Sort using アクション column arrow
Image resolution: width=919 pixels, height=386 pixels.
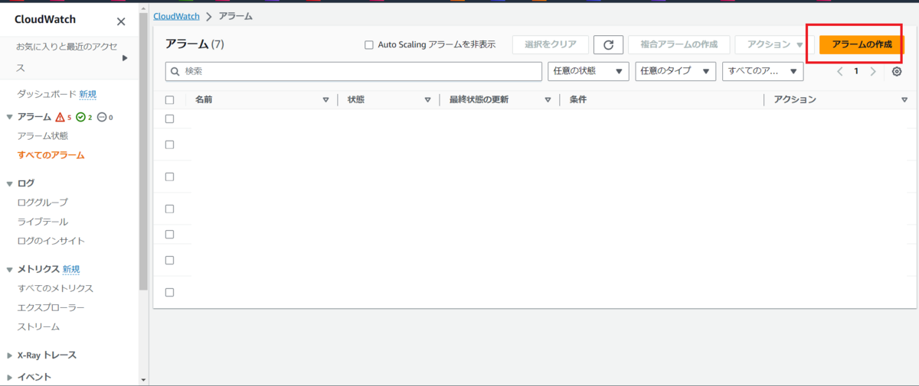pos(904,100)
